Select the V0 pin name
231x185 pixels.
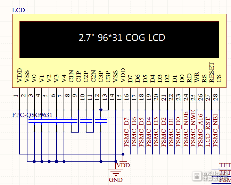(34, 78)
